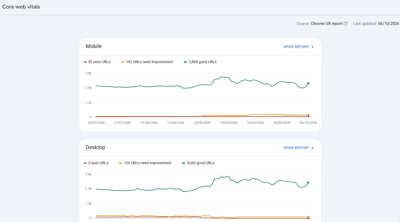The image size is (400, 222).
Task: Click the 3.8k axis label on Desktop chart
Action: pos(88,174)
